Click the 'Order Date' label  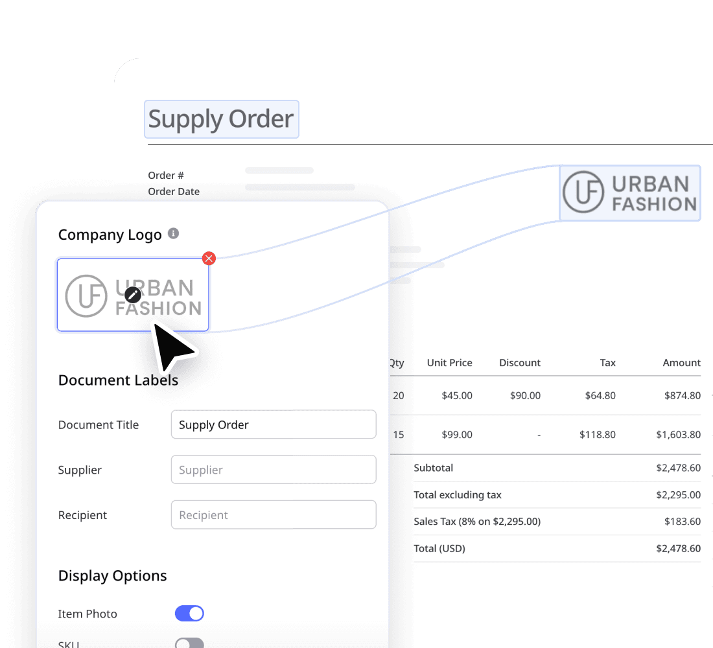pos(174,191)
